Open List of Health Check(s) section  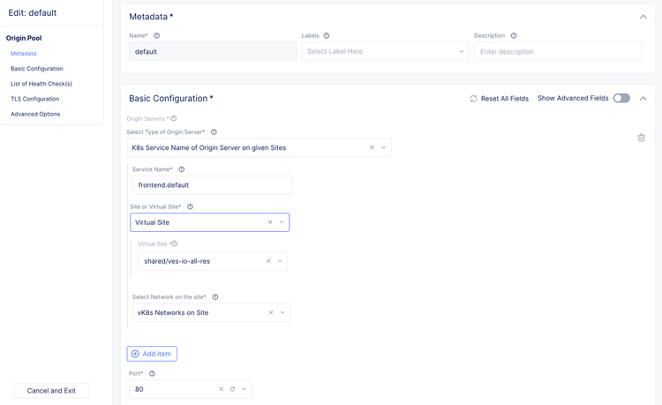[x=41, y=84]
